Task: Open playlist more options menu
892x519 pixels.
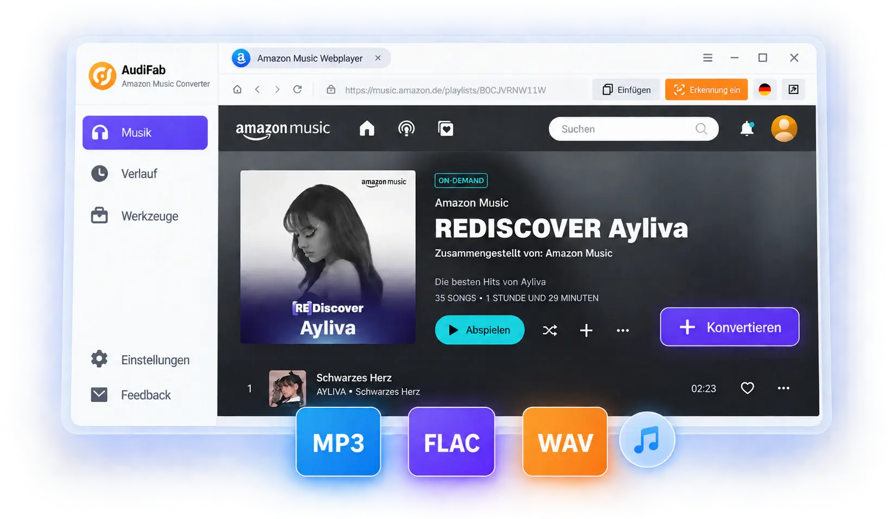Action: pos(623,330)
